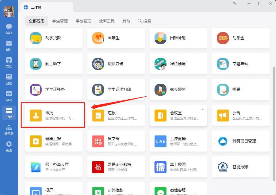
Task: Click the 消息 messages sidebar icon
Action: click(x=9, y=29)
